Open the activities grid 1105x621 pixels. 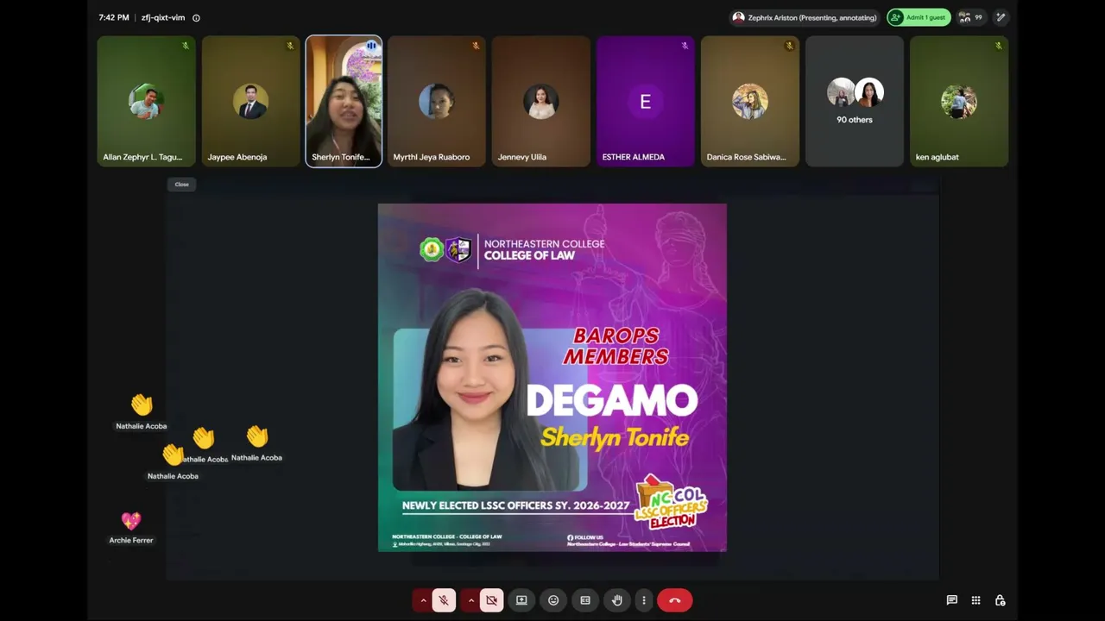[976, 600]
